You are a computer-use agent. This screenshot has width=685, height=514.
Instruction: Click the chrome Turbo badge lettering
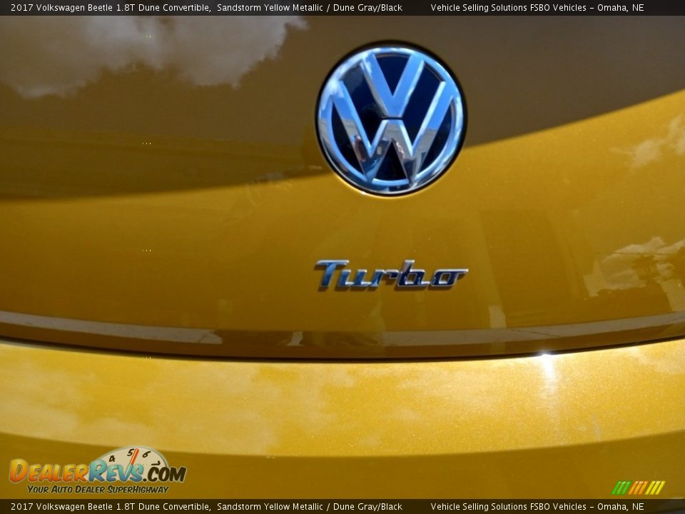pos(391,275)
